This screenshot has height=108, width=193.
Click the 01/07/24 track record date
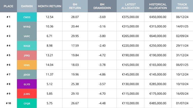tap(182, 103)
